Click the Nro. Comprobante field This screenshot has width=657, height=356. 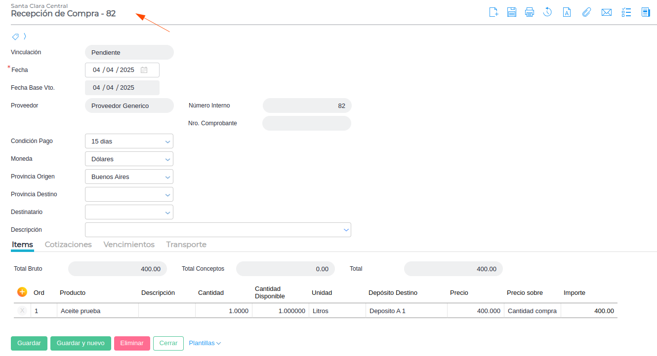(x=306, y=123)
